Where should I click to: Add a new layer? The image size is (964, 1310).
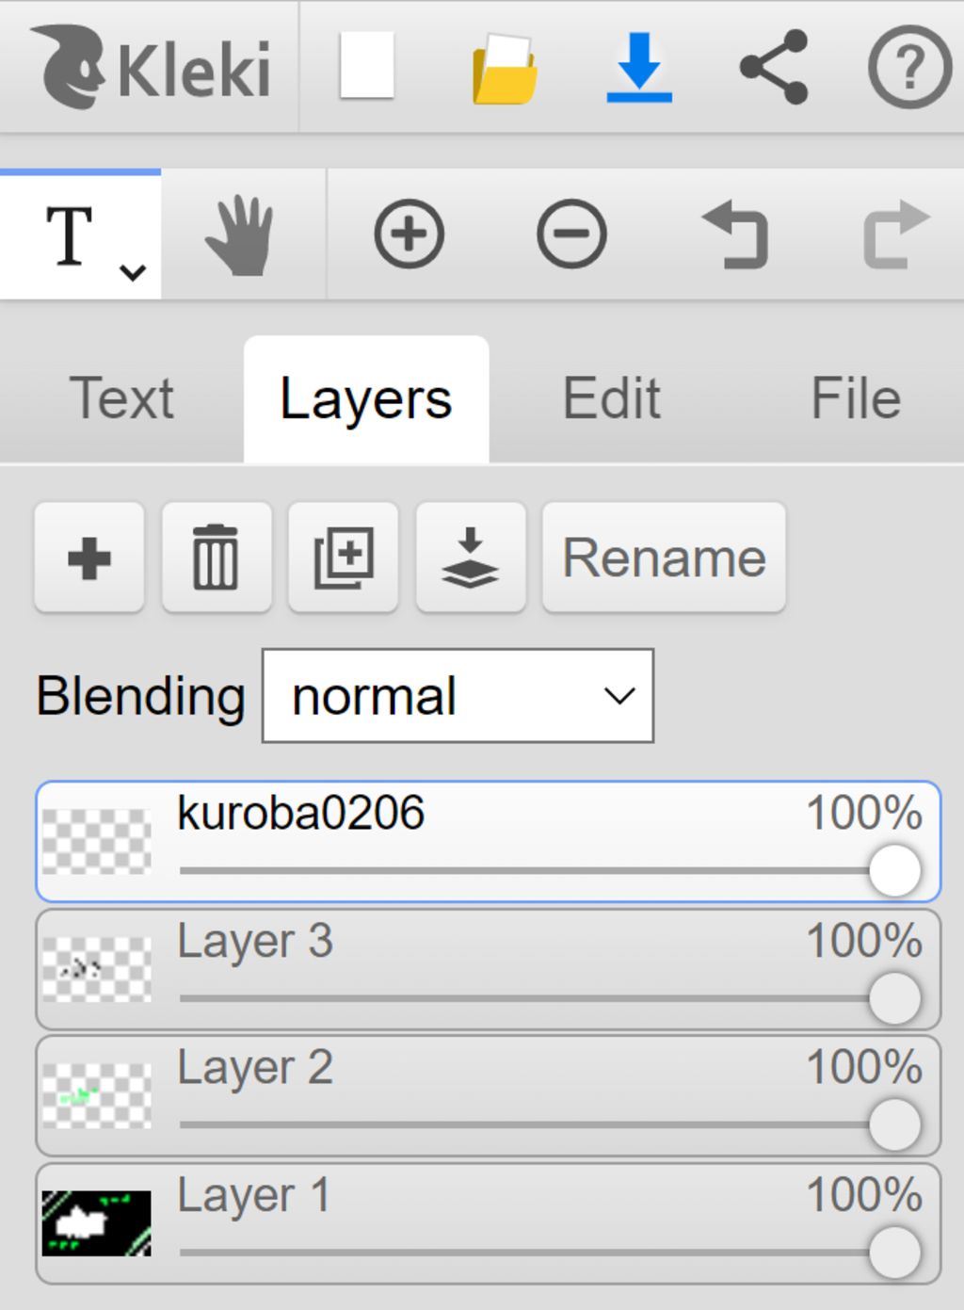tap(89, 558)
